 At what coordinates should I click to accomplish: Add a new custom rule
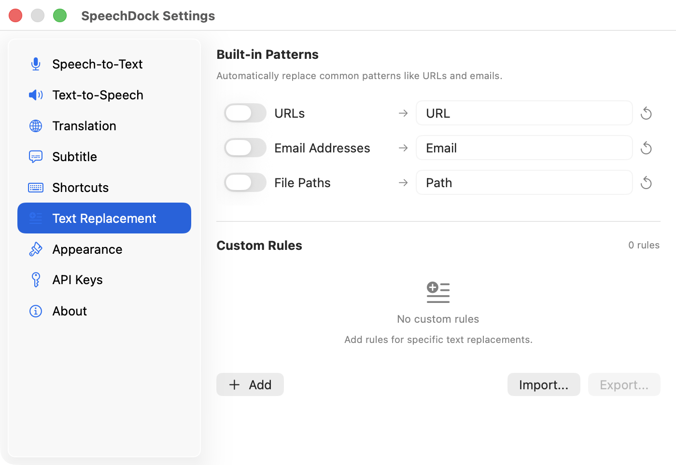(x=250, y=384)
